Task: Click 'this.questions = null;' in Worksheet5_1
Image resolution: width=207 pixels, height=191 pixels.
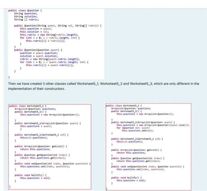Action: coord(35,178)
